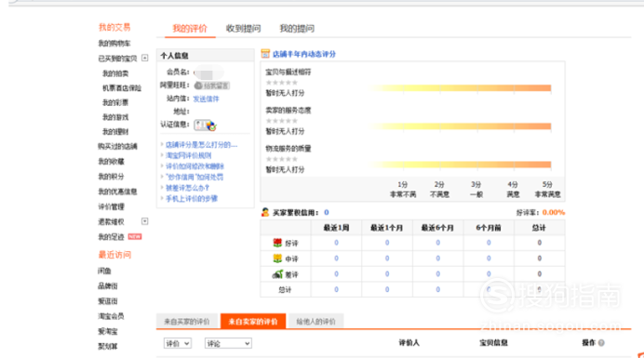Open the 评价 filter dropdown
644x358 pixels.
coord(178,343)
